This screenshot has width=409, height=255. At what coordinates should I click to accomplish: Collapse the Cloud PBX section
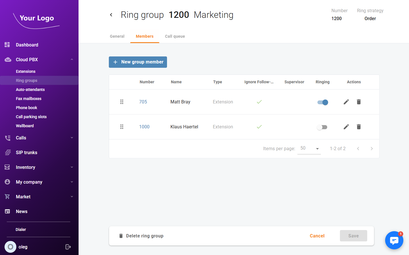click(x=72, y=59)
